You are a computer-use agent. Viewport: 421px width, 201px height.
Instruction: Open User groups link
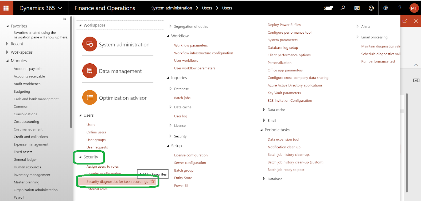pos(96,140)
